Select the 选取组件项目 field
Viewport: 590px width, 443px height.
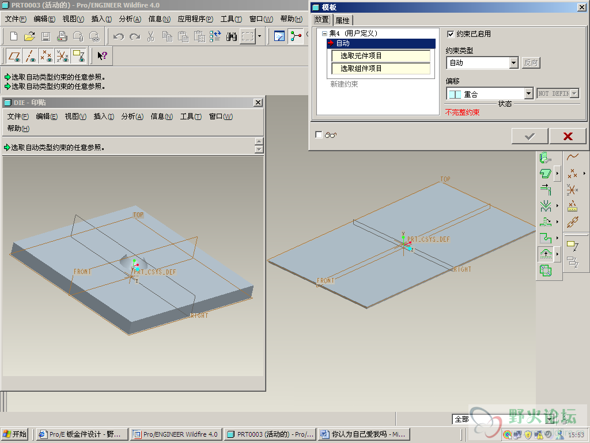[x=381, y=69]
